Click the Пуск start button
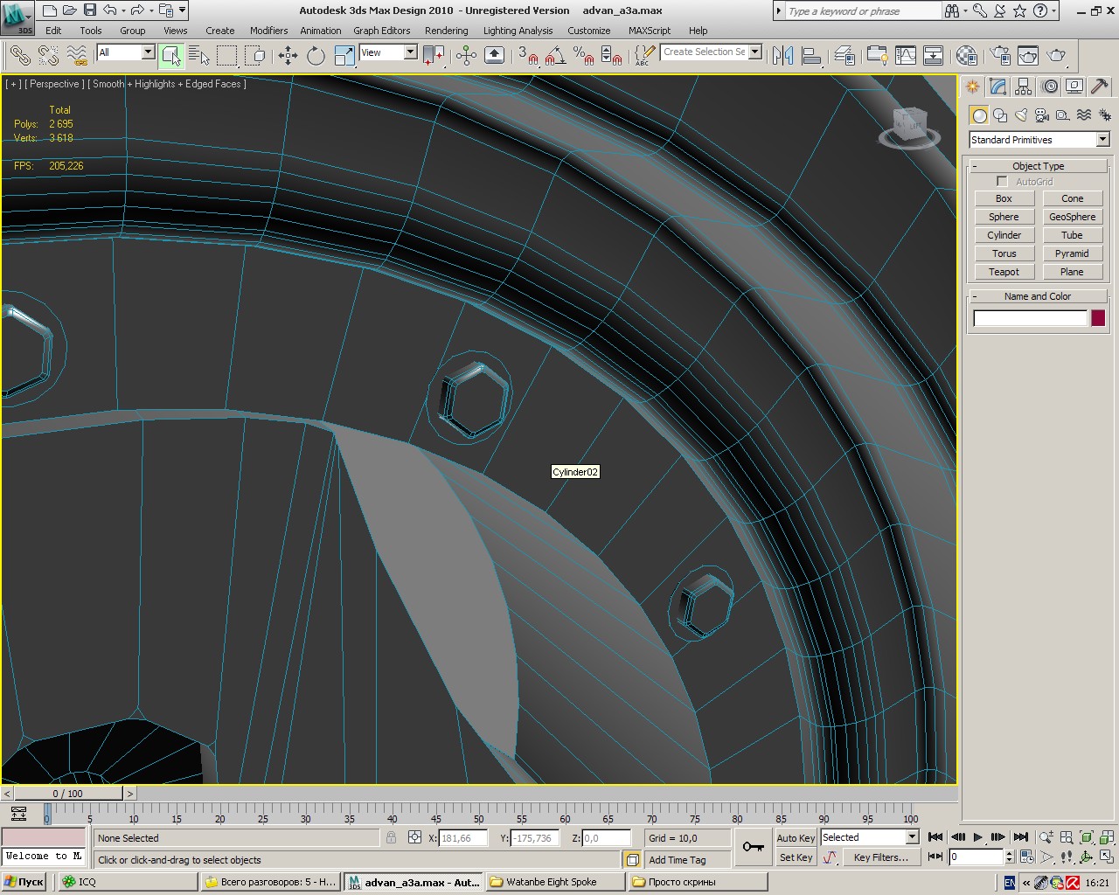This screenshot has height=895, width=1119. coord(24,882)
